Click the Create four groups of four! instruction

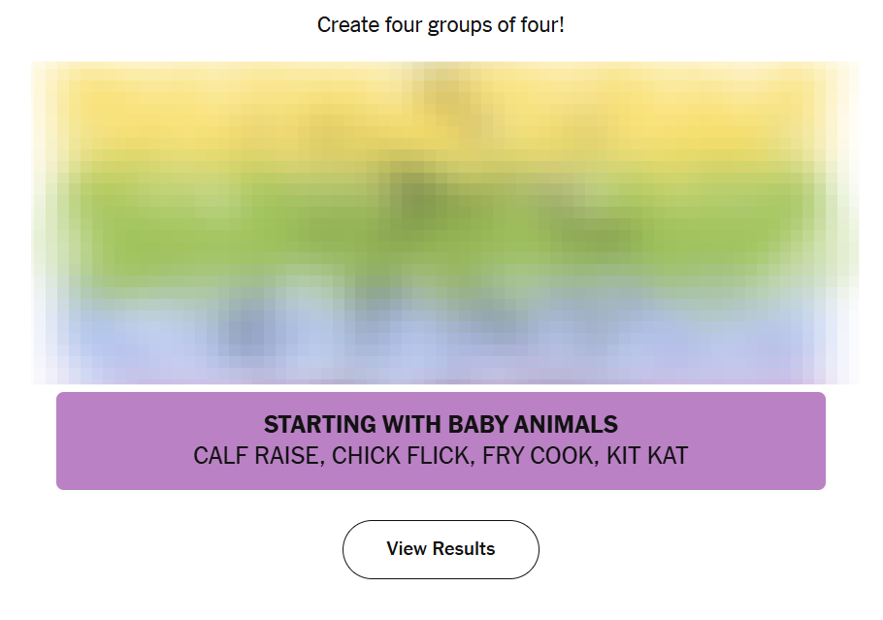tap(441, 24)
